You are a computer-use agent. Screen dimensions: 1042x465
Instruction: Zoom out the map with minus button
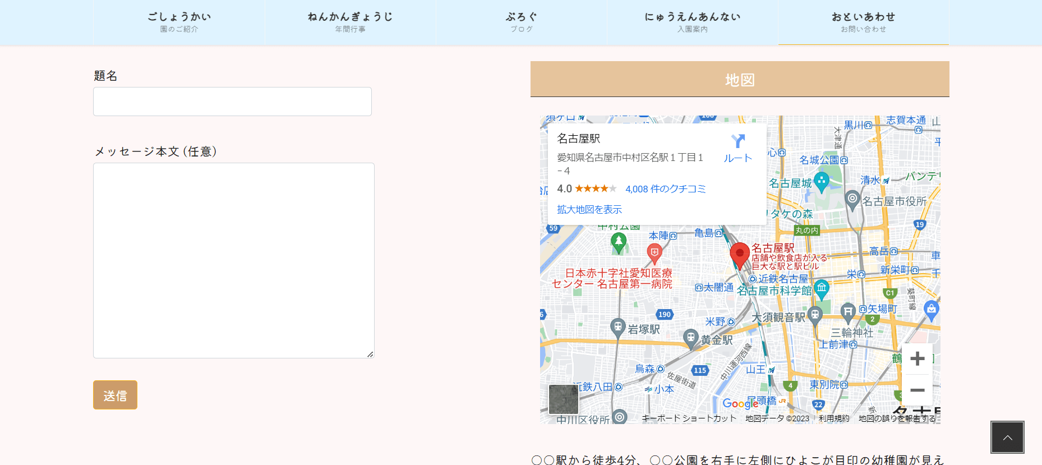pos(917,390)
